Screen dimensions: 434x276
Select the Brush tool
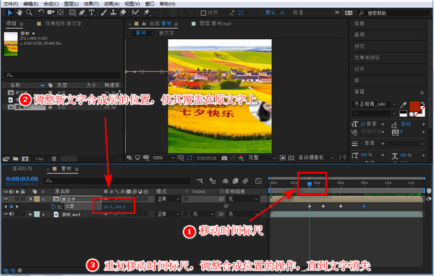(103, 12)
